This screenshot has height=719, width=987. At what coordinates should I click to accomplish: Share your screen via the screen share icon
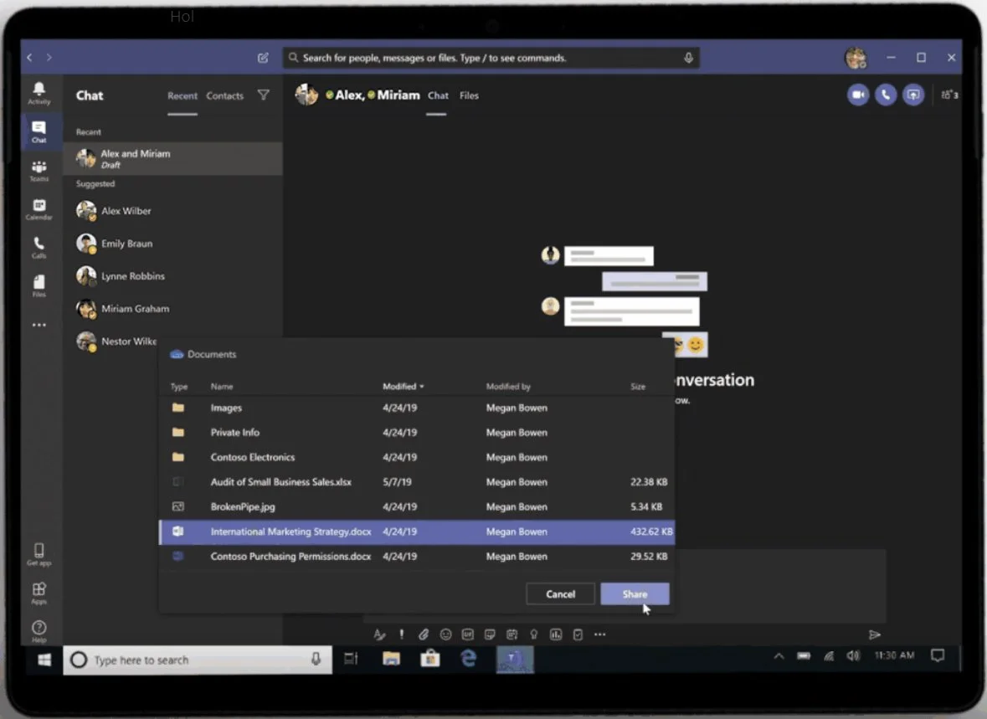point(912,95)
